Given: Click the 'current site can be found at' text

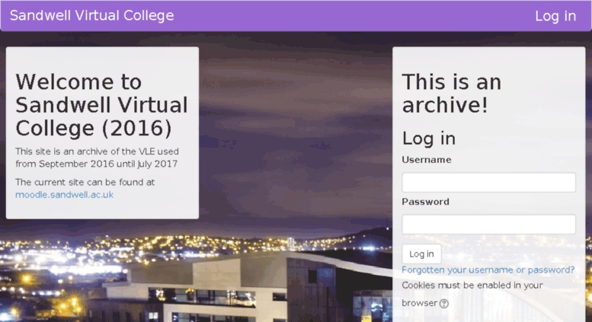Looking at the screenshot, I should (85, 182).
